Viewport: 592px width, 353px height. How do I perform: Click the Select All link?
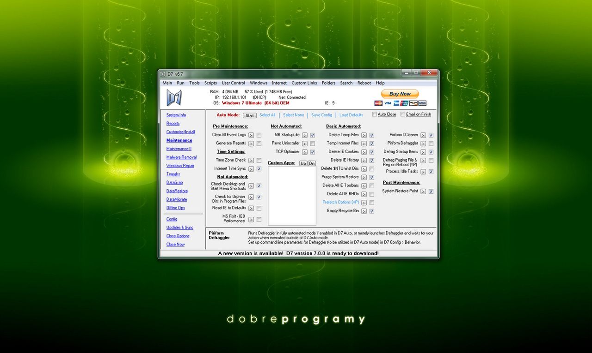coord(267,115)
